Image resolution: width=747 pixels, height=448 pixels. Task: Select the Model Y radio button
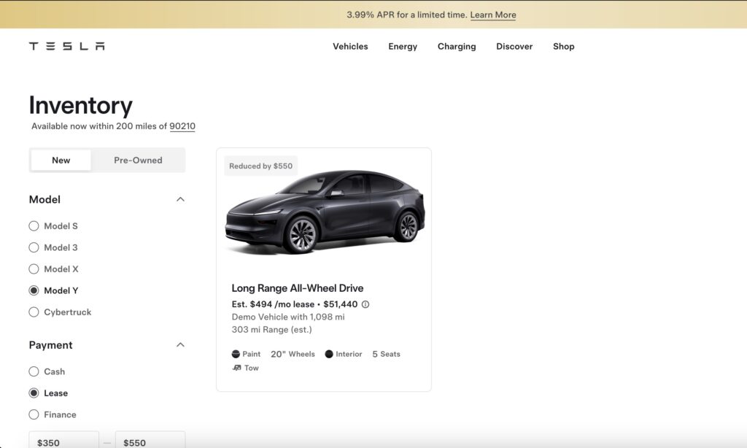click(34, 290)
